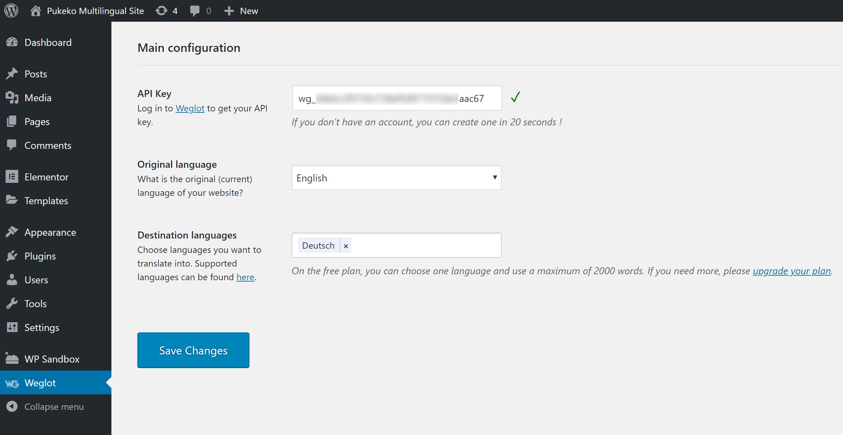Click the Templates folder icon
Viewport: 843px width, 435px height.
(x=12, y=200)
